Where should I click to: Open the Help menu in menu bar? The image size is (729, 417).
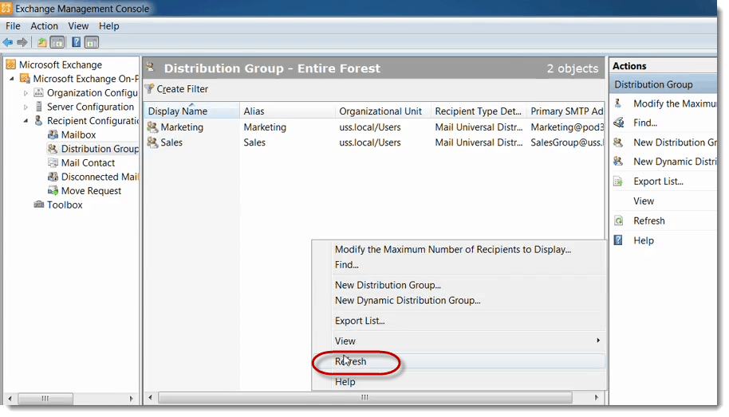[x=108, y=26]
